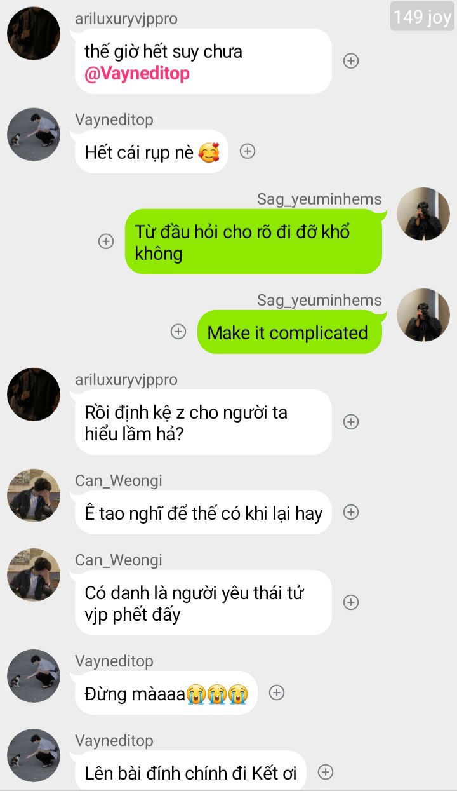This screenshot has width=457, height=791.
Task: Tap the "149 joy" badge
Action: click(422, 17)
